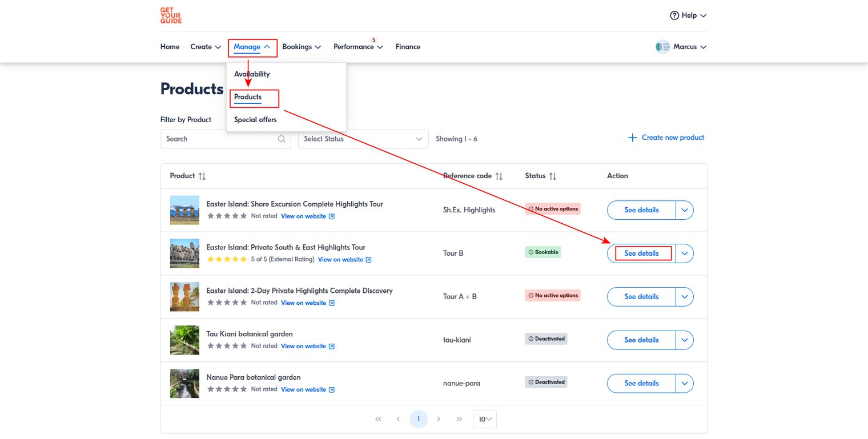Click the search magnifier icon
The height and width of the screenshot is (439, 868).
tap(282, 139)
